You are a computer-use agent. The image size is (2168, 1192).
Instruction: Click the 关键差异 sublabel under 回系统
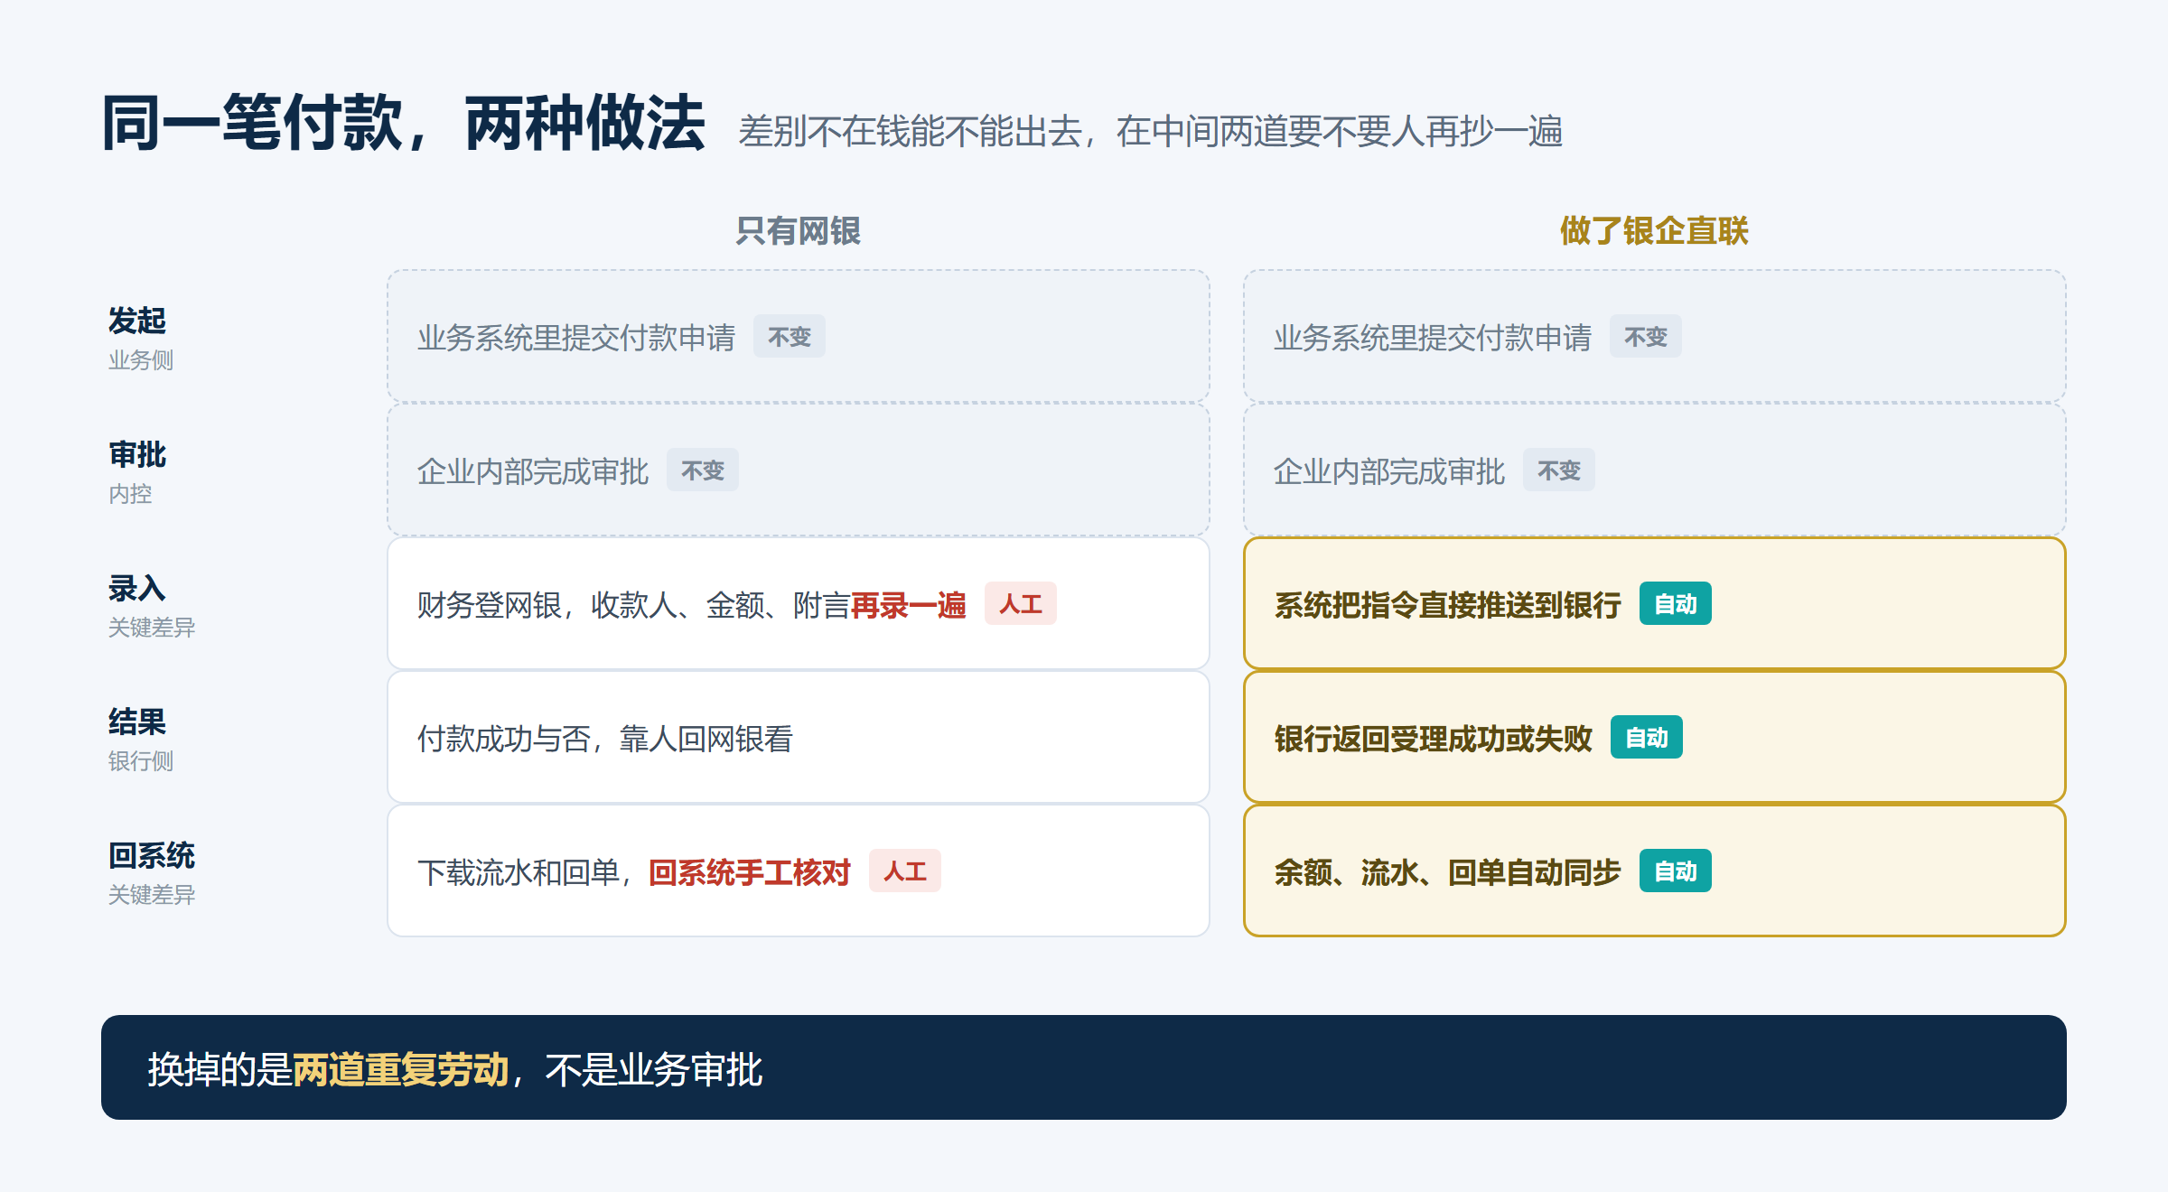152,894
